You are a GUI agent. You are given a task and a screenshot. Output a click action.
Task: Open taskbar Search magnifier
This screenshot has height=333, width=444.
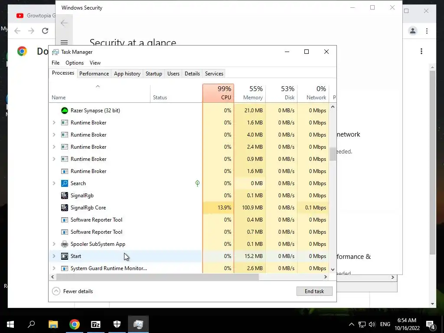click(31, 324)
